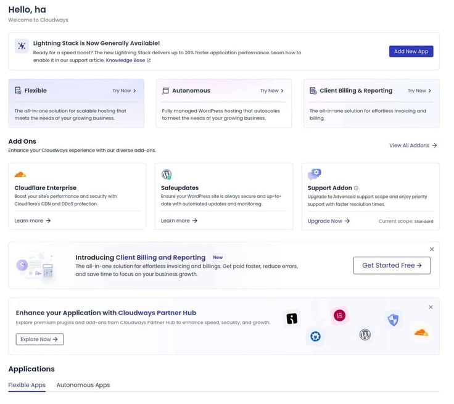Click the blue gear badge icon in Partner Hub
The height and width of the screenshot is (404, 454).
316,337
